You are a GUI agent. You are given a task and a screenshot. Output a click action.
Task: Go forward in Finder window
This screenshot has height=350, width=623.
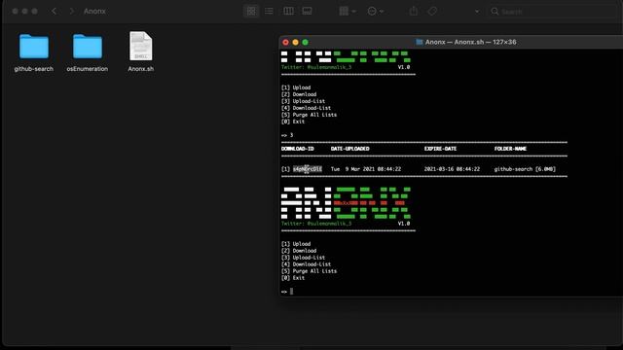point(71,11)
